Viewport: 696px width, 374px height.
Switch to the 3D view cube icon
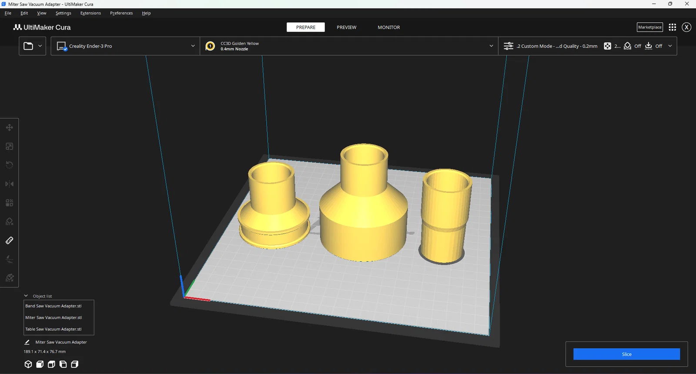pyautogui.click(x=28, y=364)
